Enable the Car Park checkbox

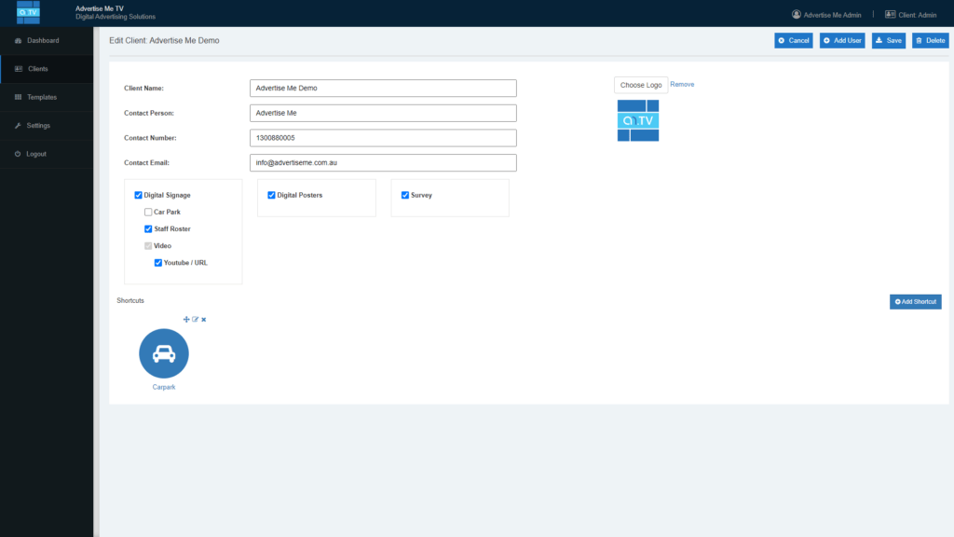(148, 213)
